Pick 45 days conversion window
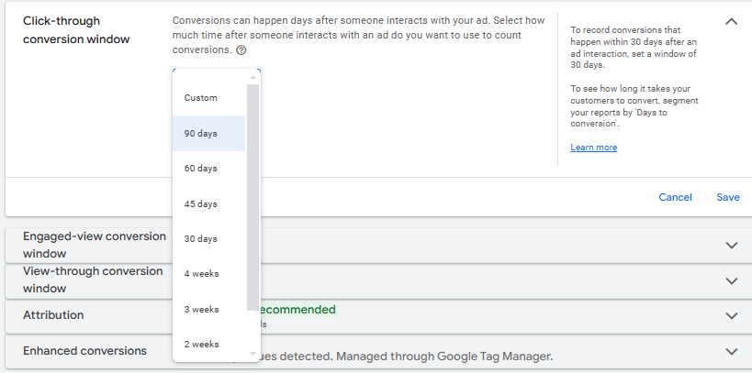The image size is (752, 373). [x=201, y=203]
